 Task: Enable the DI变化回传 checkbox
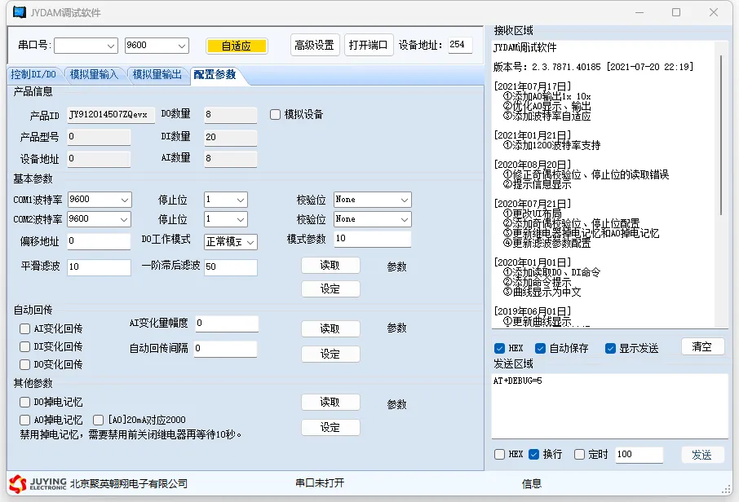24,346
